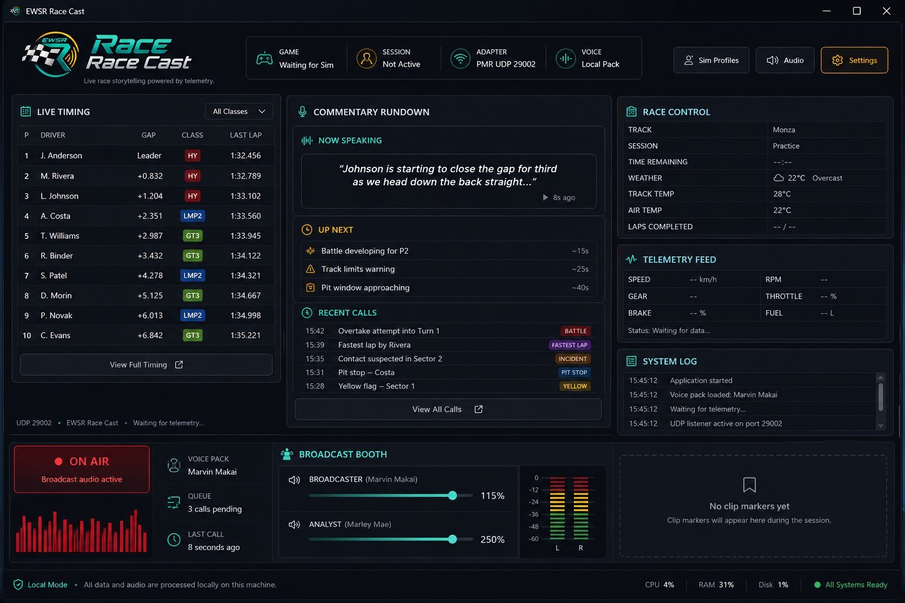
Task: Click the Telemetry Feed pulse icon
Action: pos(632,259)
